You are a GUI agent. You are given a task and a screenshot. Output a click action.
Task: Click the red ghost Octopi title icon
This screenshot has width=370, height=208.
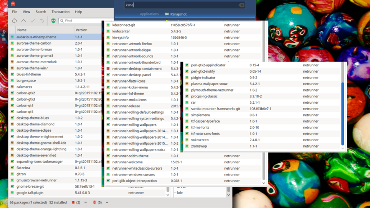click(x=13, y=4)
